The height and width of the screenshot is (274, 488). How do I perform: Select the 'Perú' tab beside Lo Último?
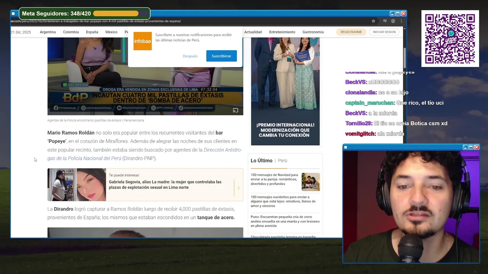pos(283,161)
